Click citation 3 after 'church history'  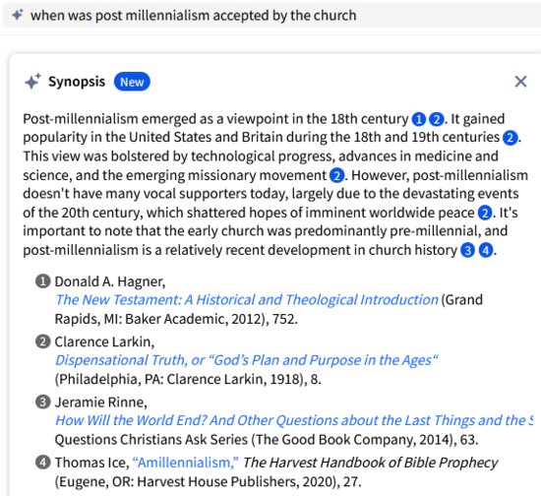pyautogui.click(x=467, y=250)
